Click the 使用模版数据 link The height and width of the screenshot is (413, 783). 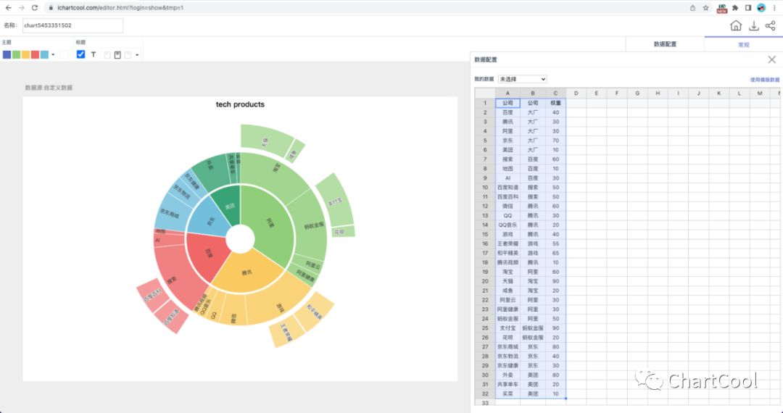tap(764, 80)
